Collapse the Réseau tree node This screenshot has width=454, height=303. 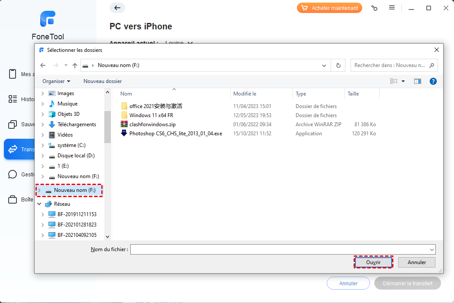click(x=39, y=204)
